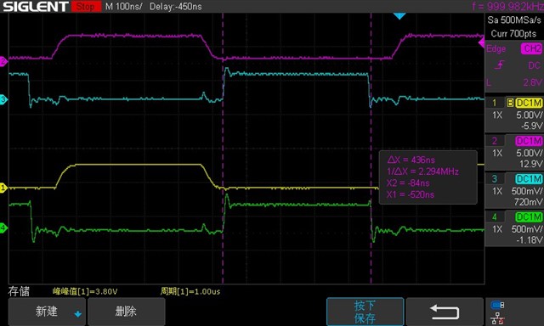Click the 周期[1]=1.00us measurement

pos(190,291)
